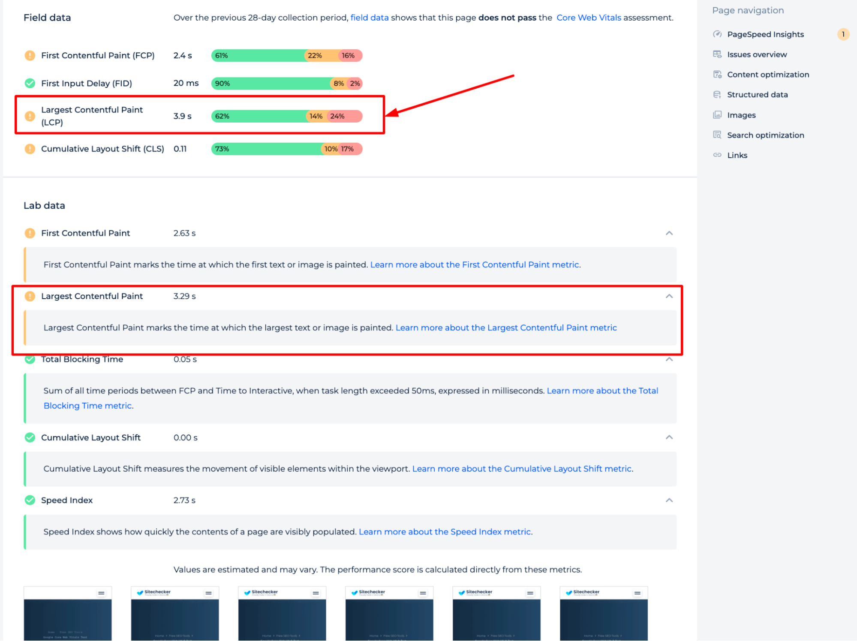Open Learn more about Cumulative Layout Shift metric
This screenshot has width=857, height=641.
(522, 469)
